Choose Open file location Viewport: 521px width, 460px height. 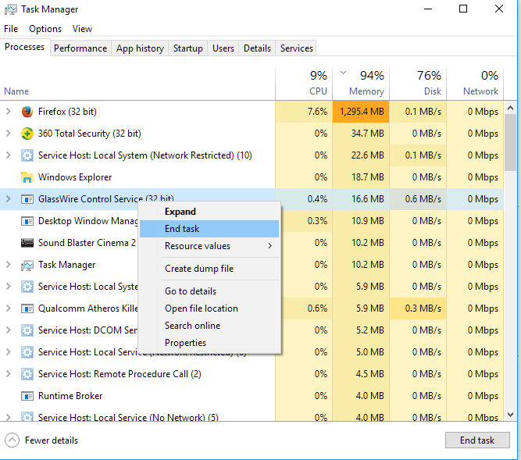[209, 308]
